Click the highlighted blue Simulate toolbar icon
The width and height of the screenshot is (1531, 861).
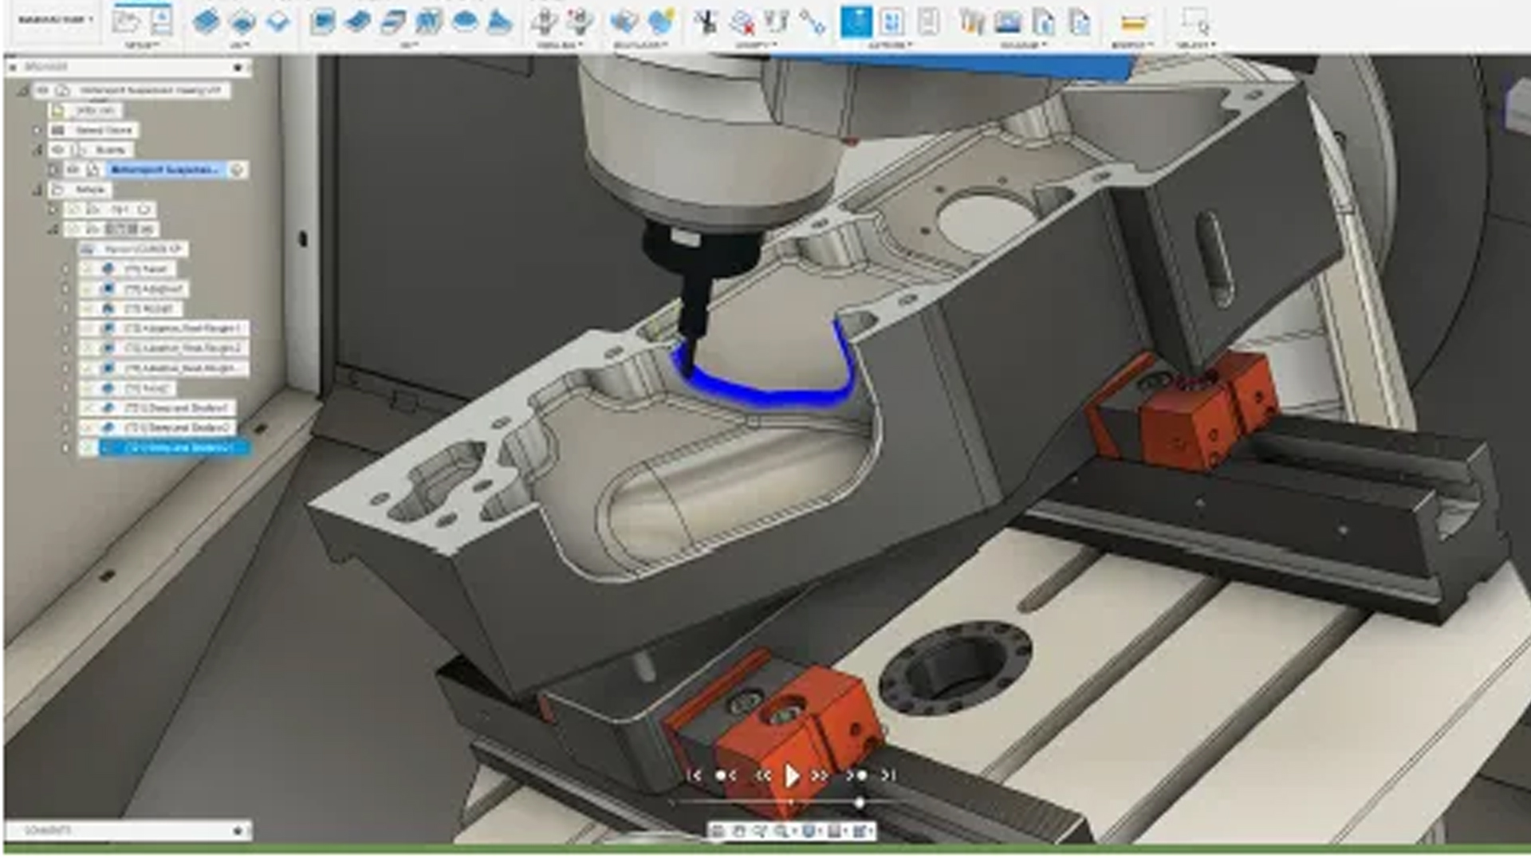(x=856, y=22)
